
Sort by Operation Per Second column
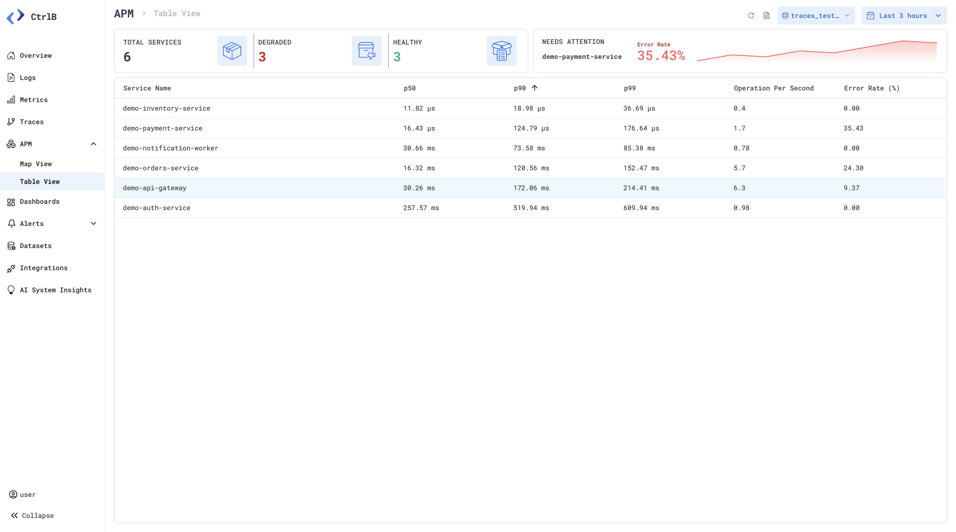click(774, 88)
